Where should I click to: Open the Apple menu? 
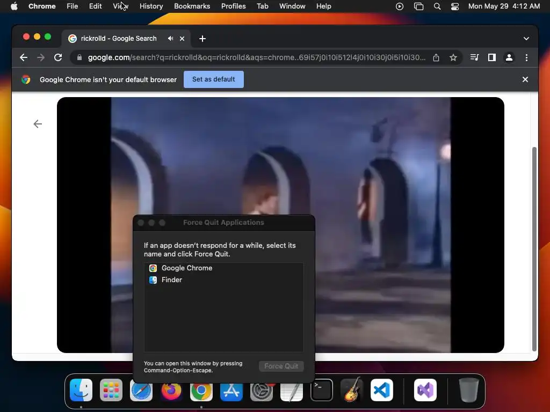(14, 6)
